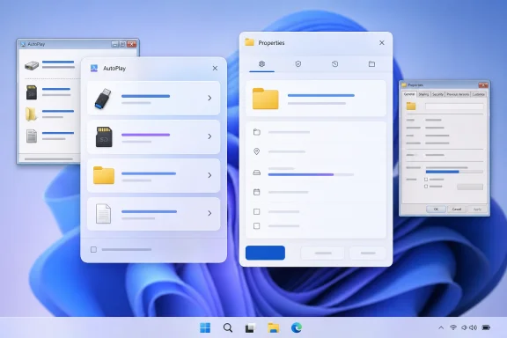The image size is (507, 338).
Task: Show hidden icons via the tray chevron
Action: pyautogui.click(x=441, y=327)
